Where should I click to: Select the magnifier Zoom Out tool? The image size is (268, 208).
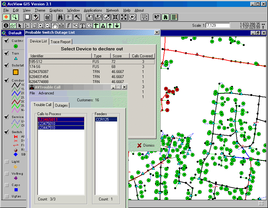[x=48, y=26]
